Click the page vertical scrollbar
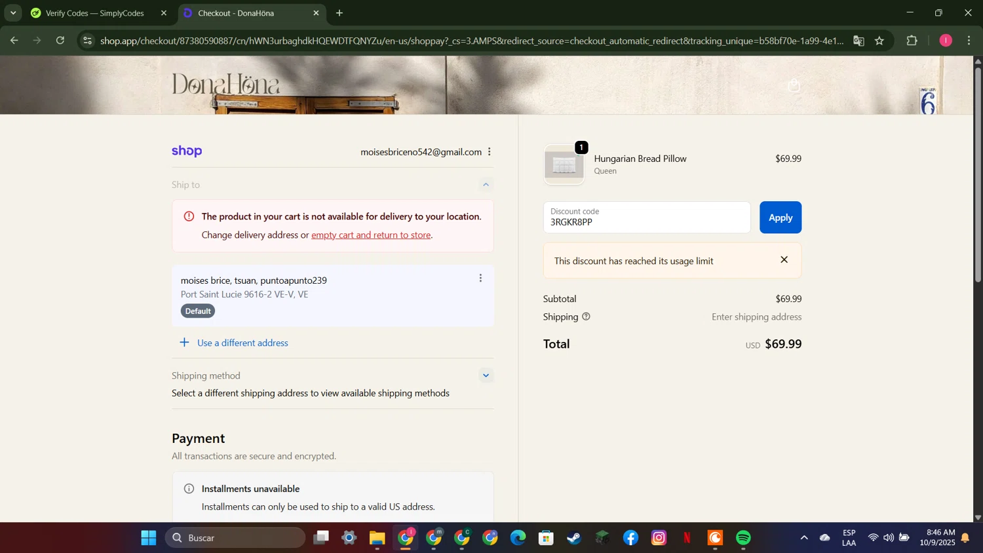This screenshot has height=553, width=983. tap(978, 174)
